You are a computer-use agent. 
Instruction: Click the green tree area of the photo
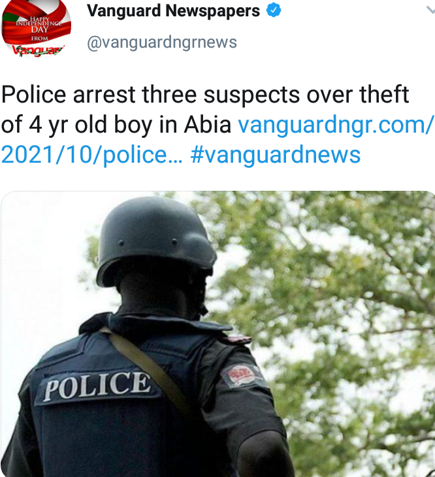pos(334,289)
